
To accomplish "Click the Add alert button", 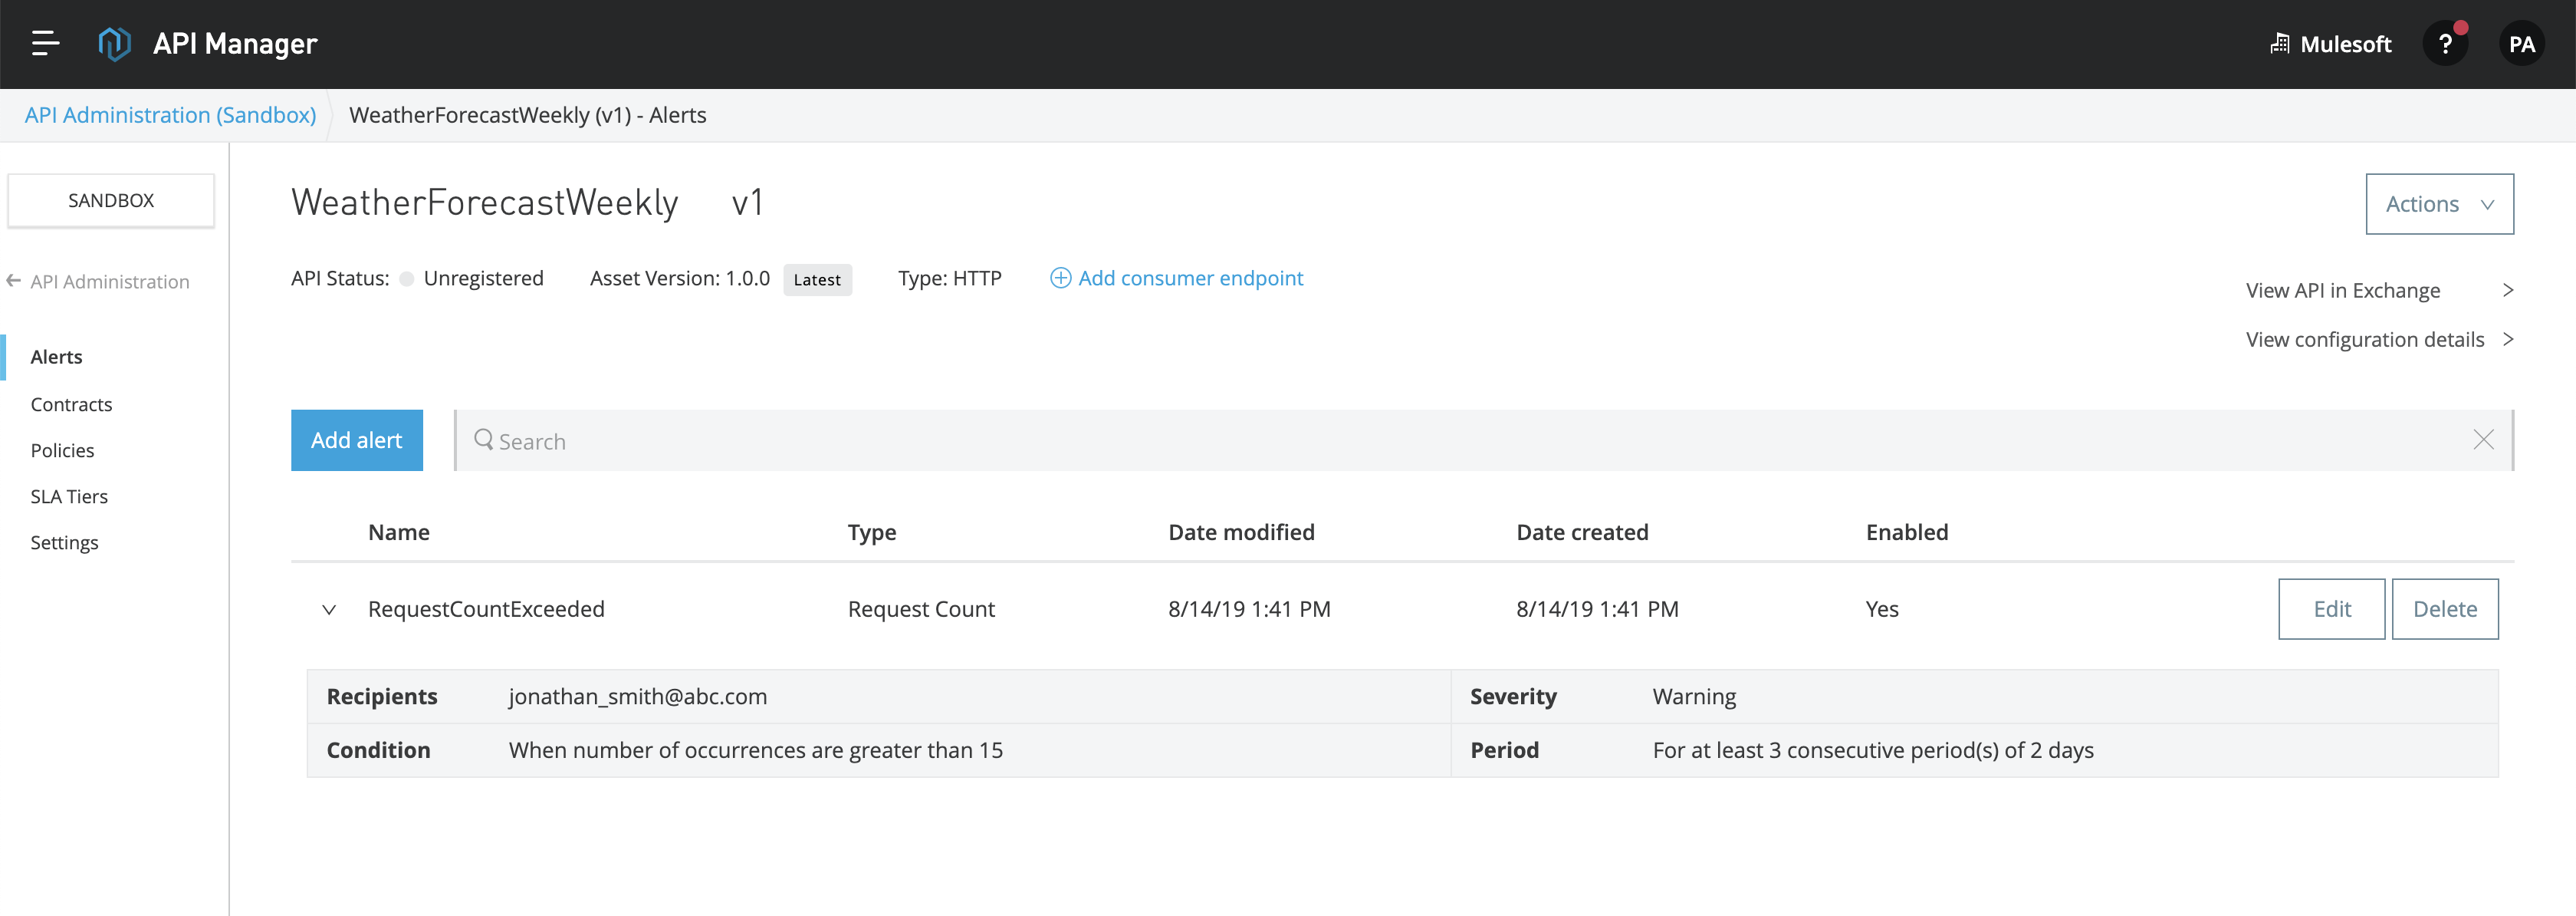I will pyautogui.click(x=356, y=440).
